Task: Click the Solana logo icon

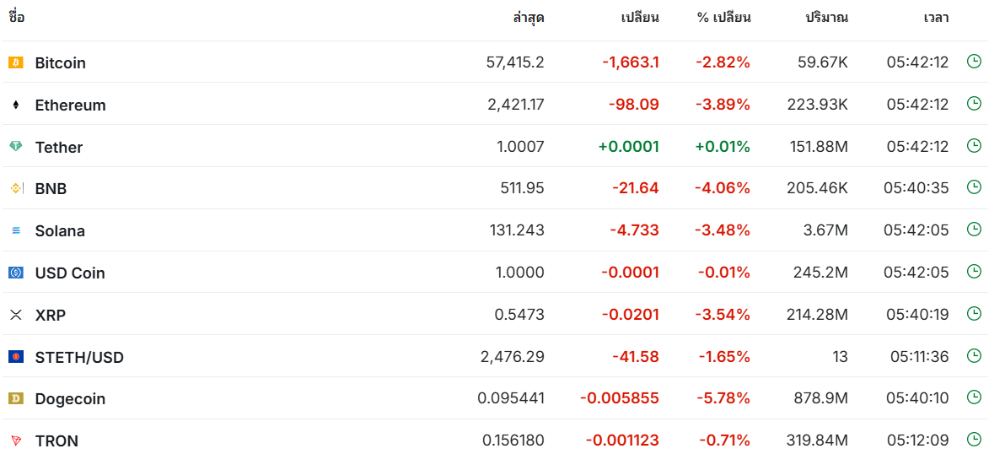Action: point(16,231)
